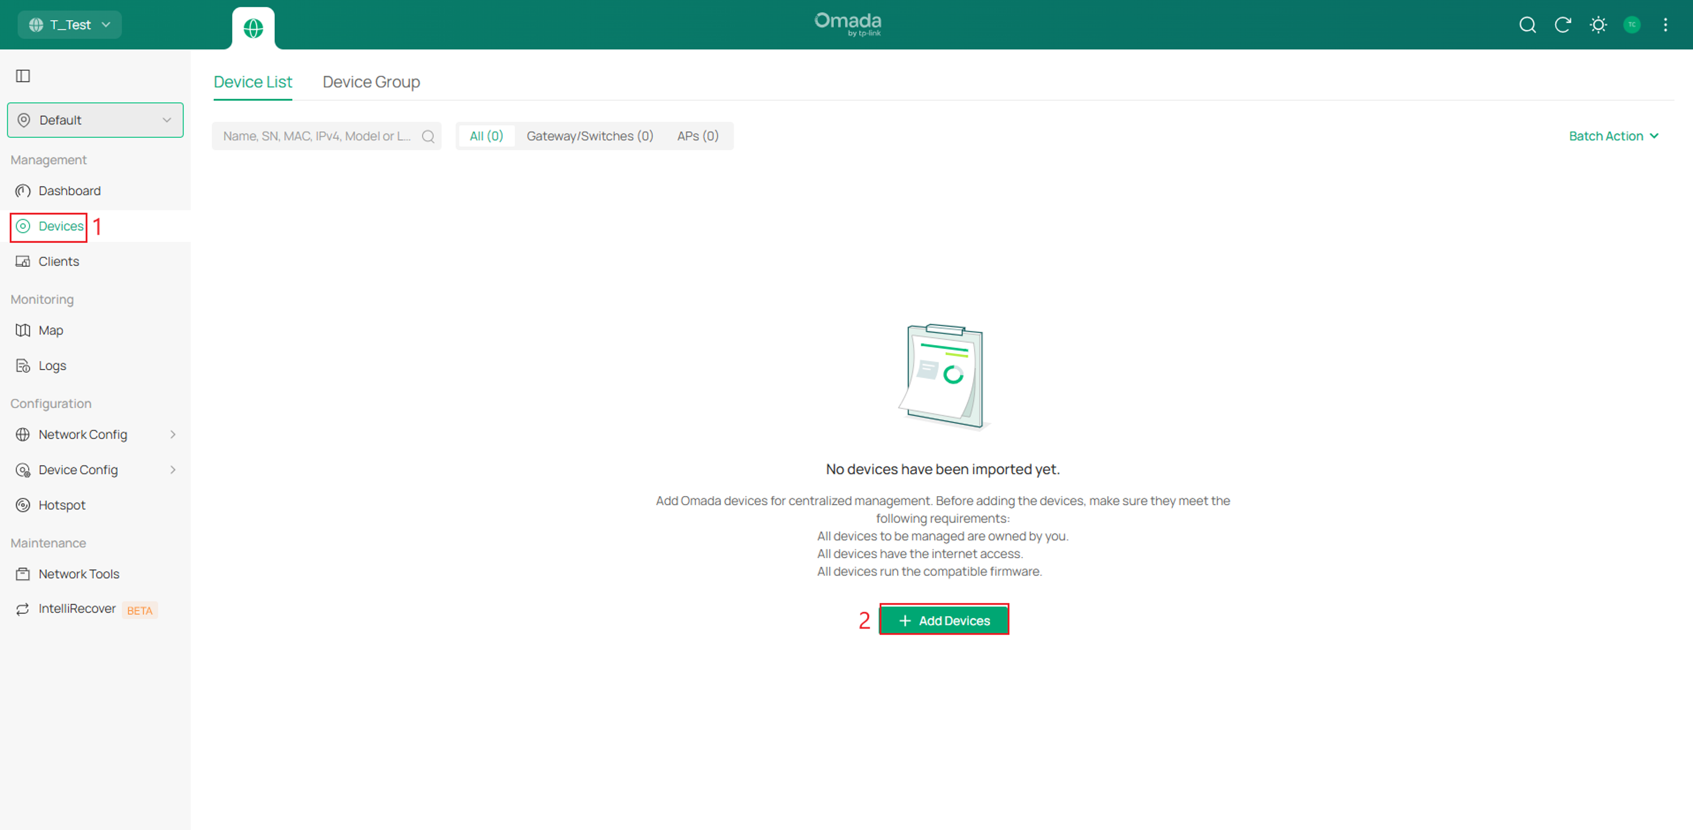Viewport: 1693px width, 830px height.
Task: Click the IntelliRecover loop icon
Action: [x=23, y=609]
